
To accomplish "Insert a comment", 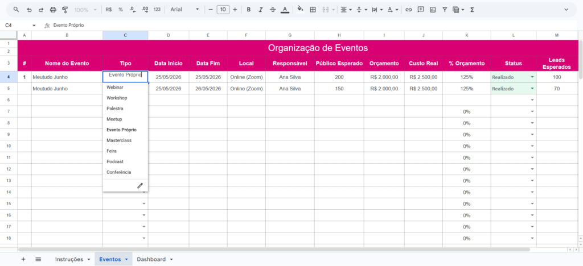I will click(x=421, y=10).
